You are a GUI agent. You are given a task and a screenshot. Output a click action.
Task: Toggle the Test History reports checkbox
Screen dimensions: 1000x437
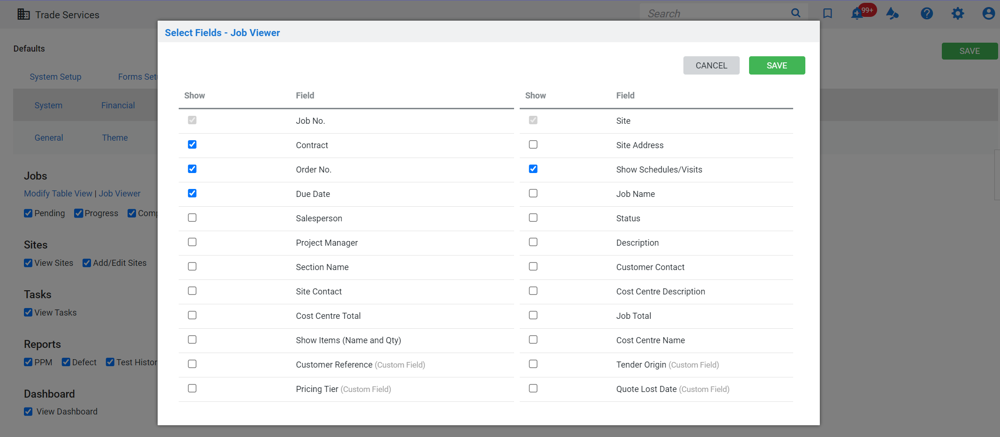tap(110, 362)
